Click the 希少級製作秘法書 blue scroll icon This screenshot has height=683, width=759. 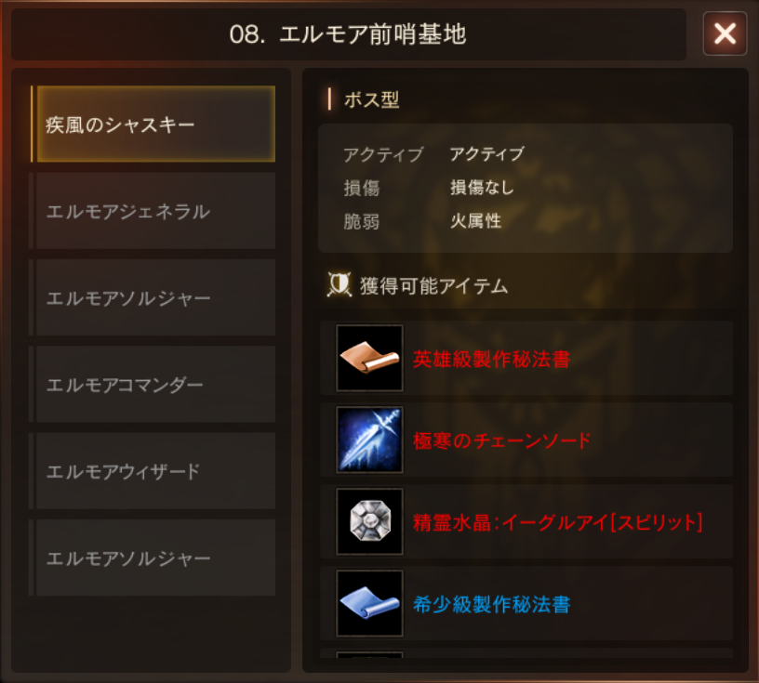pyautogui.click(x=369, y=603)
